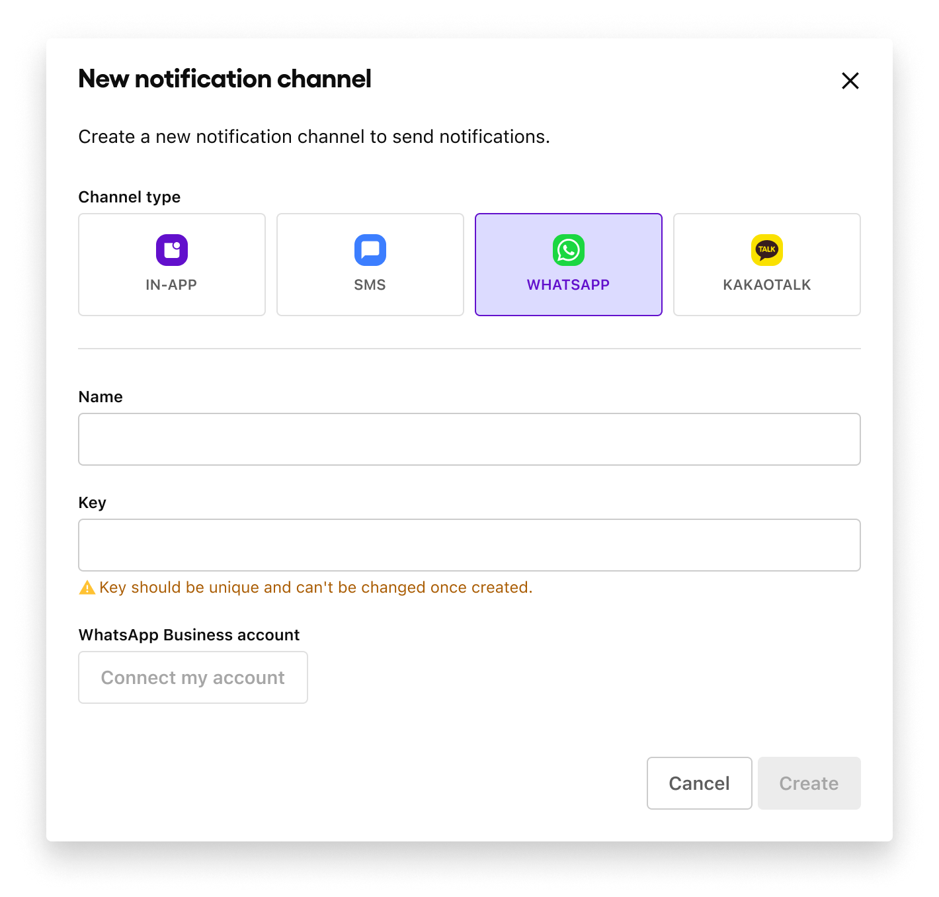
Task: Choose the SMS channel type label
Action: pyautogui.click(x=370, y=285)
